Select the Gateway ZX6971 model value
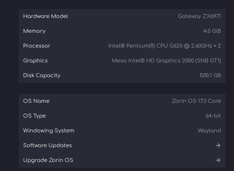The height and width of the screenshot is (171, 234). [x=199, y=16]
